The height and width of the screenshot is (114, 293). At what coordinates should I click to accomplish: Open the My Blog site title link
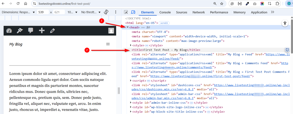tap(16, 44)
